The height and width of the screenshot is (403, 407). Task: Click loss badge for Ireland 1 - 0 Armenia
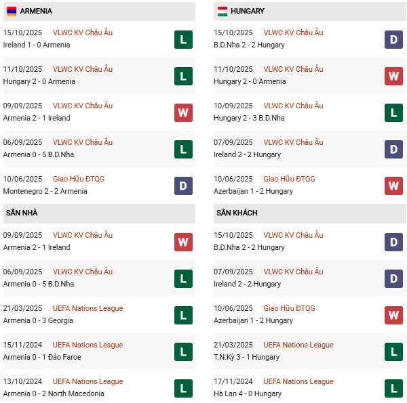[183, 39]
